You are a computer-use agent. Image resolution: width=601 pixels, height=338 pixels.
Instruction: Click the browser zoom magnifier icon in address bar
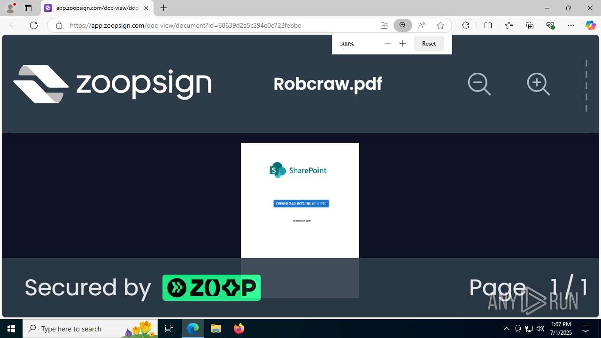pyautogui.click(x=402, y=25)
